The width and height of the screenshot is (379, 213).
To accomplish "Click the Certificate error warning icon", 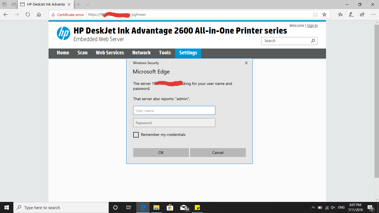I will pyautogui.click(x=53, y=14).
